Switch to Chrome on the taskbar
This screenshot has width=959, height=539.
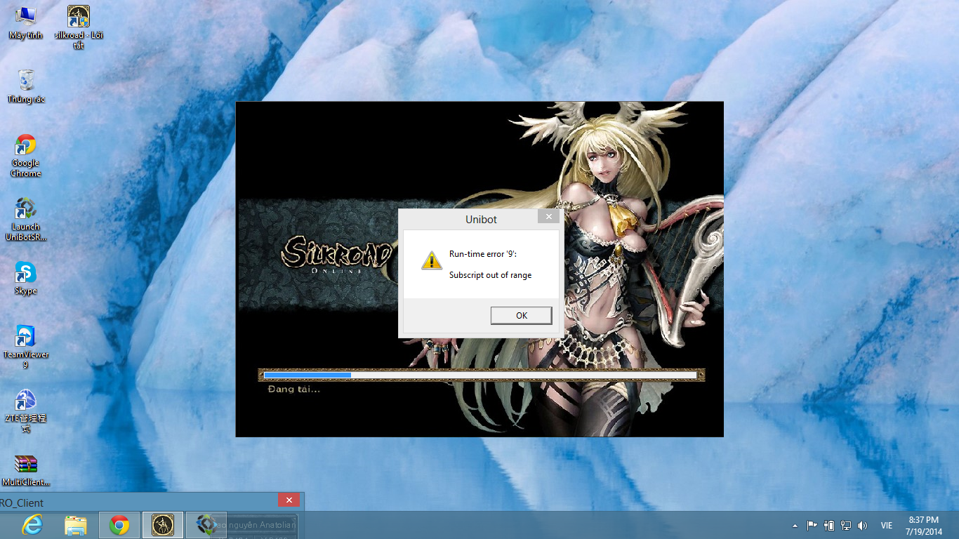pos(119,525)
